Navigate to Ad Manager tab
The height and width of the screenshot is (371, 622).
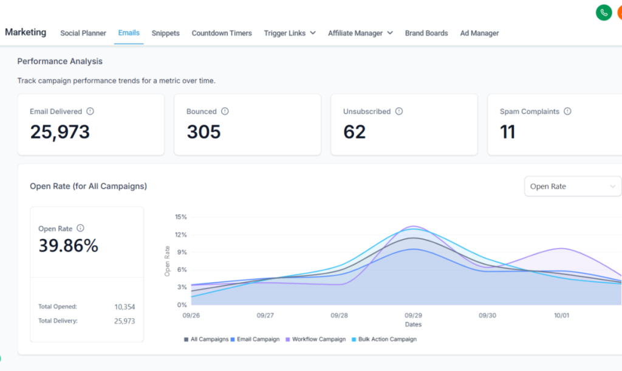479,33
